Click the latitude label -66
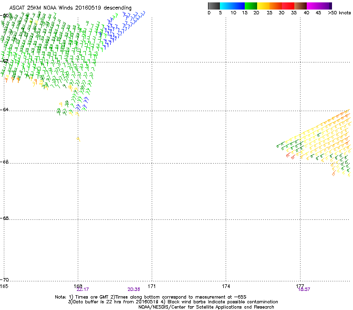The height and width of the screenshot is (310, 353). pyautogui.click(x=4, y=162)
